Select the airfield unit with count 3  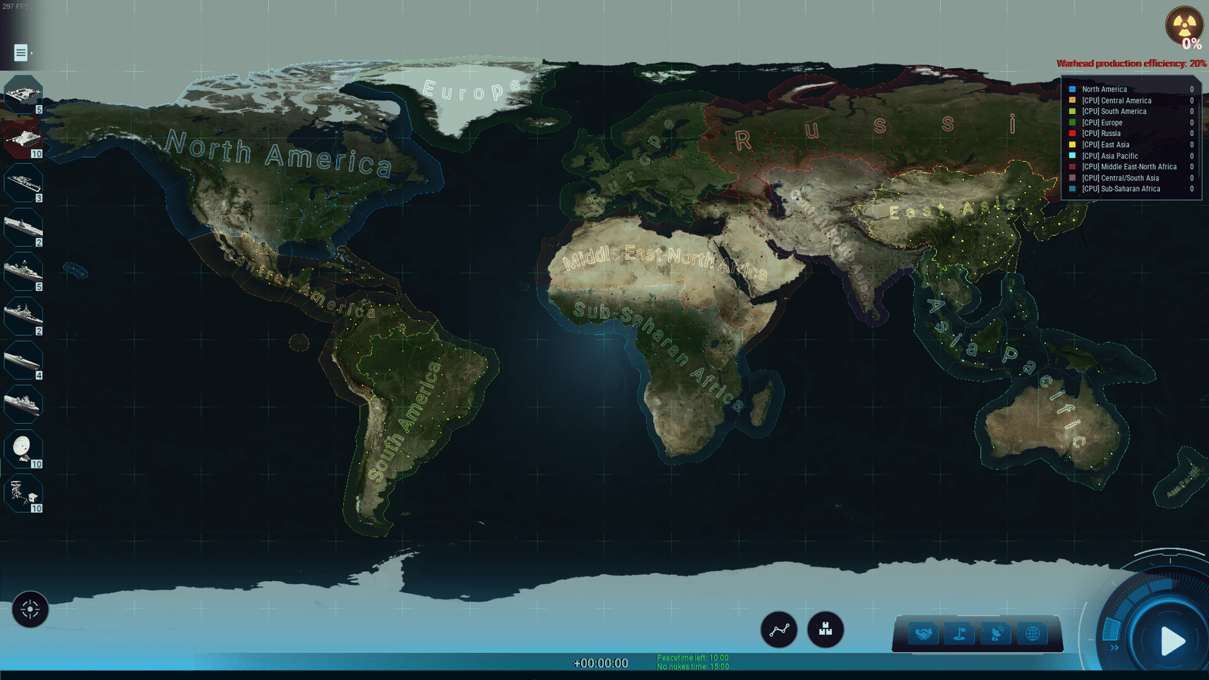click(x=23, y=183)
